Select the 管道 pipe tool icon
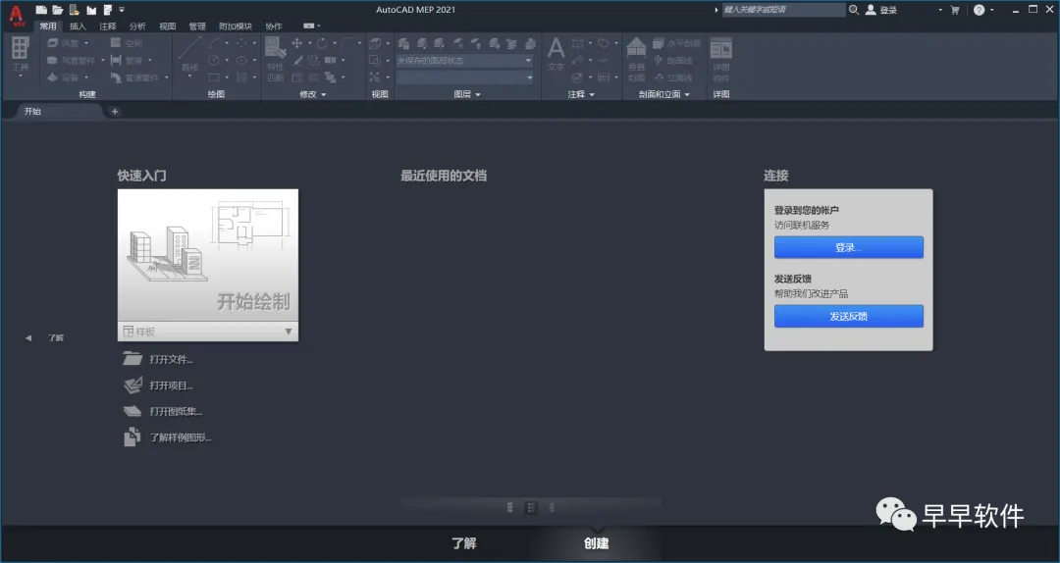This screenshot has width=1060, height=563. tap(116, 60)
